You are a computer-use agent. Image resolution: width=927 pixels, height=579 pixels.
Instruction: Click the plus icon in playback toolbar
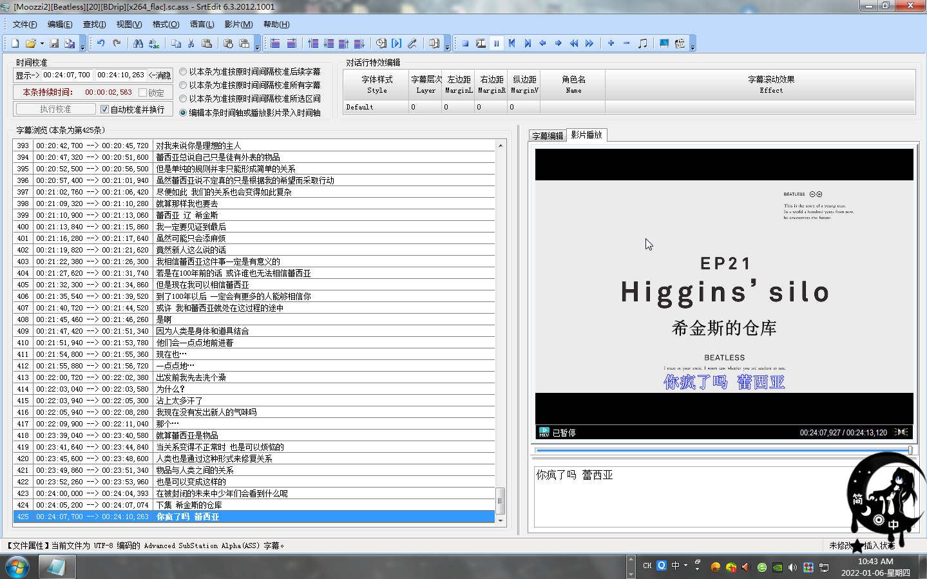[611, 43]
